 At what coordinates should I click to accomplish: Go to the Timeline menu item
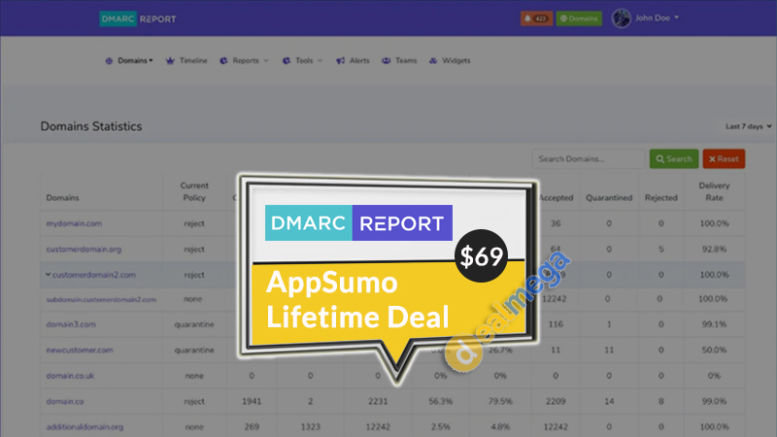(193, 60)
